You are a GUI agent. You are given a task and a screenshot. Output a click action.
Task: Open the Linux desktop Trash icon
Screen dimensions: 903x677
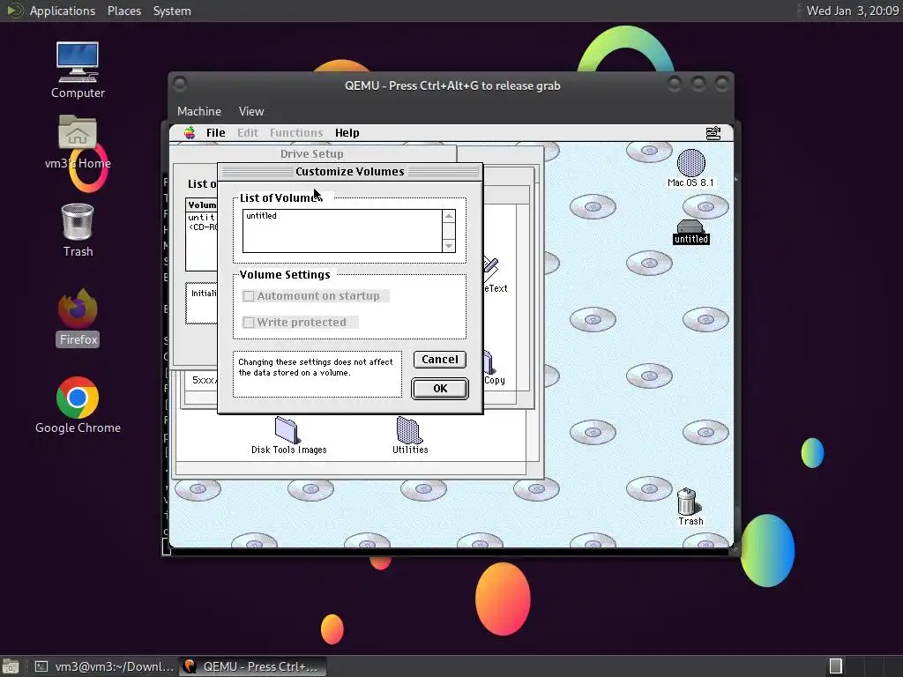pyautogui.click(x=78, y=221)
